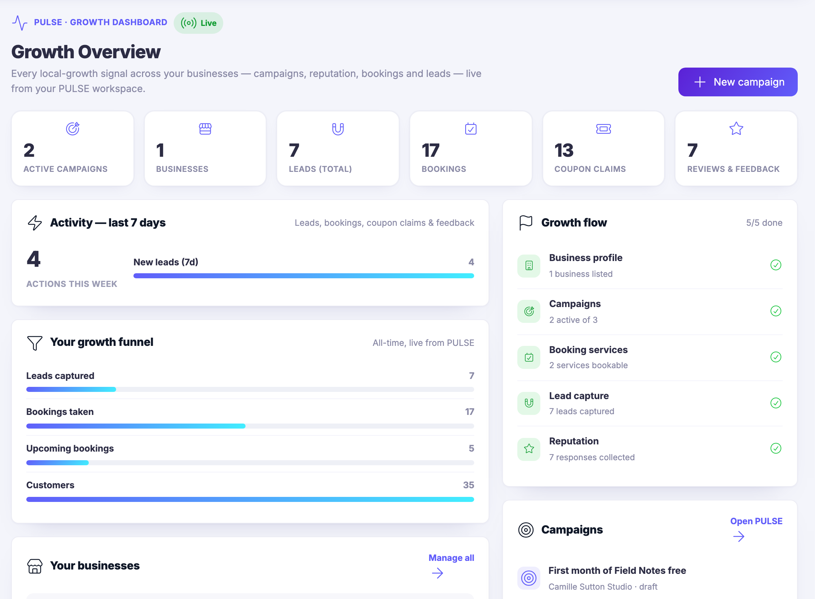Click the '5/5 done' progress text
Image resolution: width=815 pixels, height=599 pixels.
tap(764, 223)
